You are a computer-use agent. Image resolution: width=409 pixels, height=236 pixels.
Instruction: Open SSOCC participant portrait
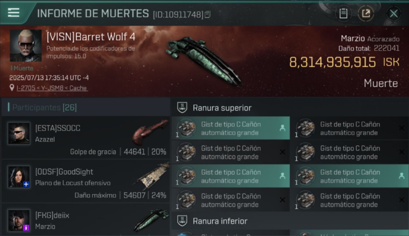[19, 133]
